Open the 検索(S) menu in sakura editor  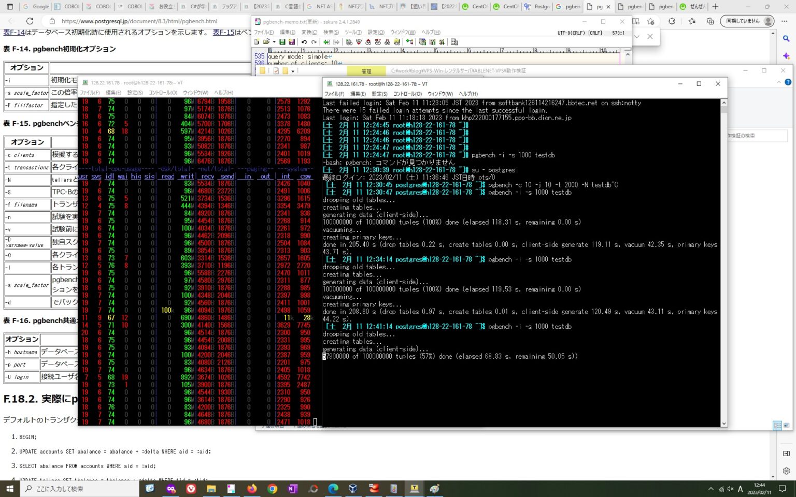[x=331, y=32]
